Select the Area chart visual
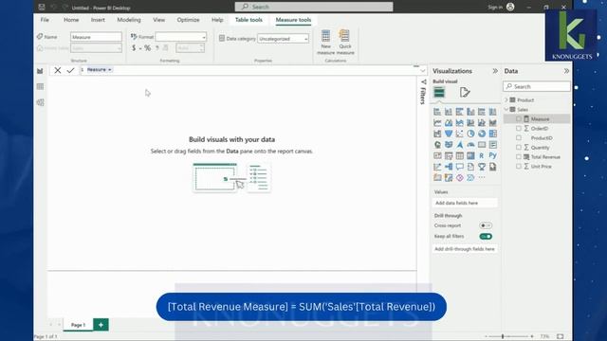The height and width of the screenshot is (341, 607). click(449, 122)
